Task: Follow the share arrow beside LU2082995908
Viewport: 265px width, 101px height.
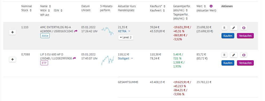Action: 74,58
